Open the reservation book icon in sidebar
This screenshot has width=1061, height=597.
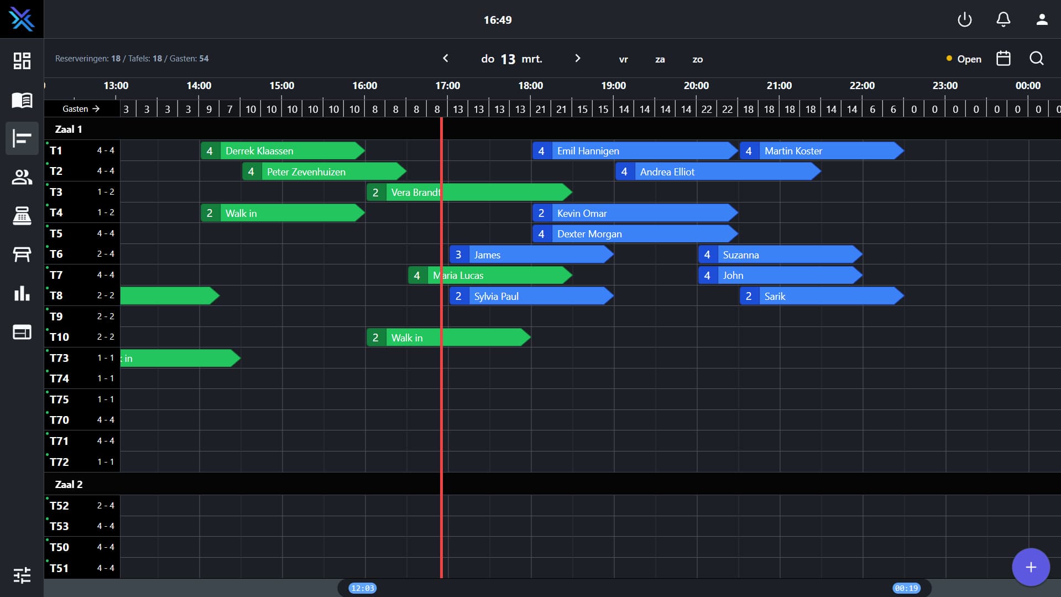pyautogui.click(x=22, y=100)
